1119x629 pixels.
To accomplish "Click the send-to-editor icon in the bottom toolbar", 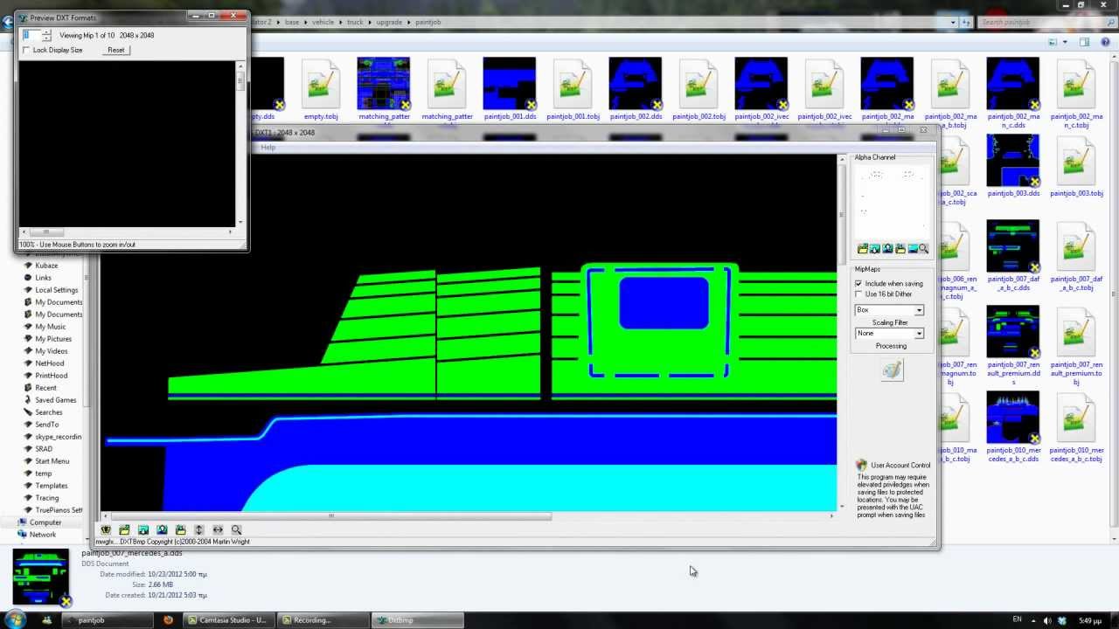I will (162, 529).
